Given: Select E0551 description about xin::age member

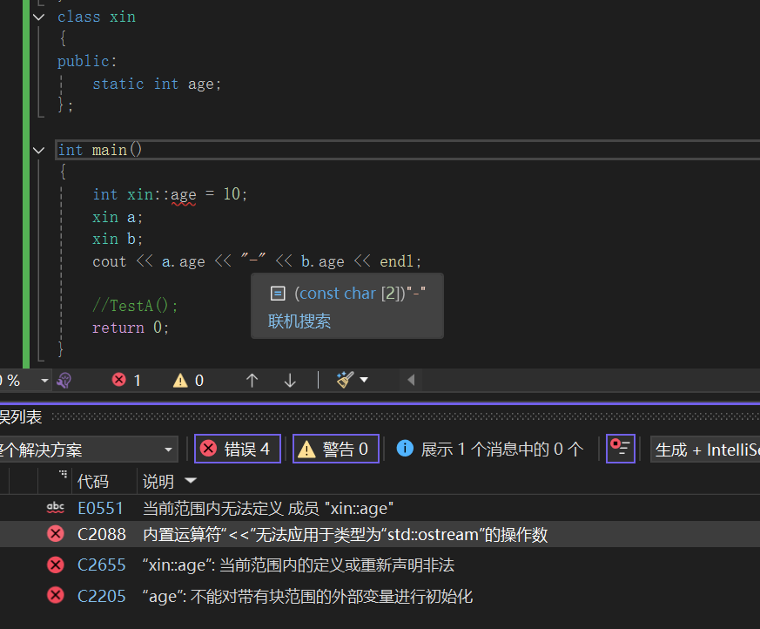Looking at the screenshot, I should point(268,508).
